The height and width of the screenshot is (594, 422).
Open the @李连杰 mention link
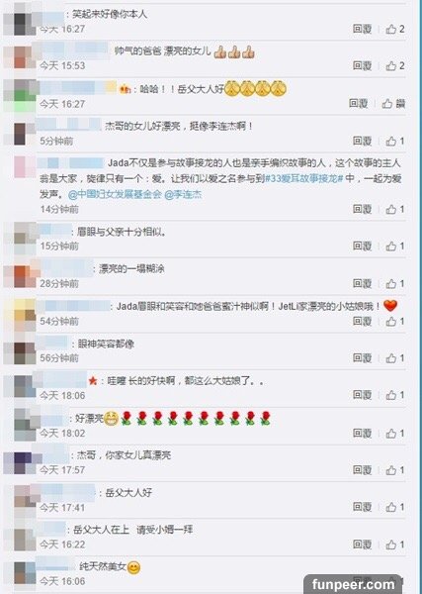(183, 195)
